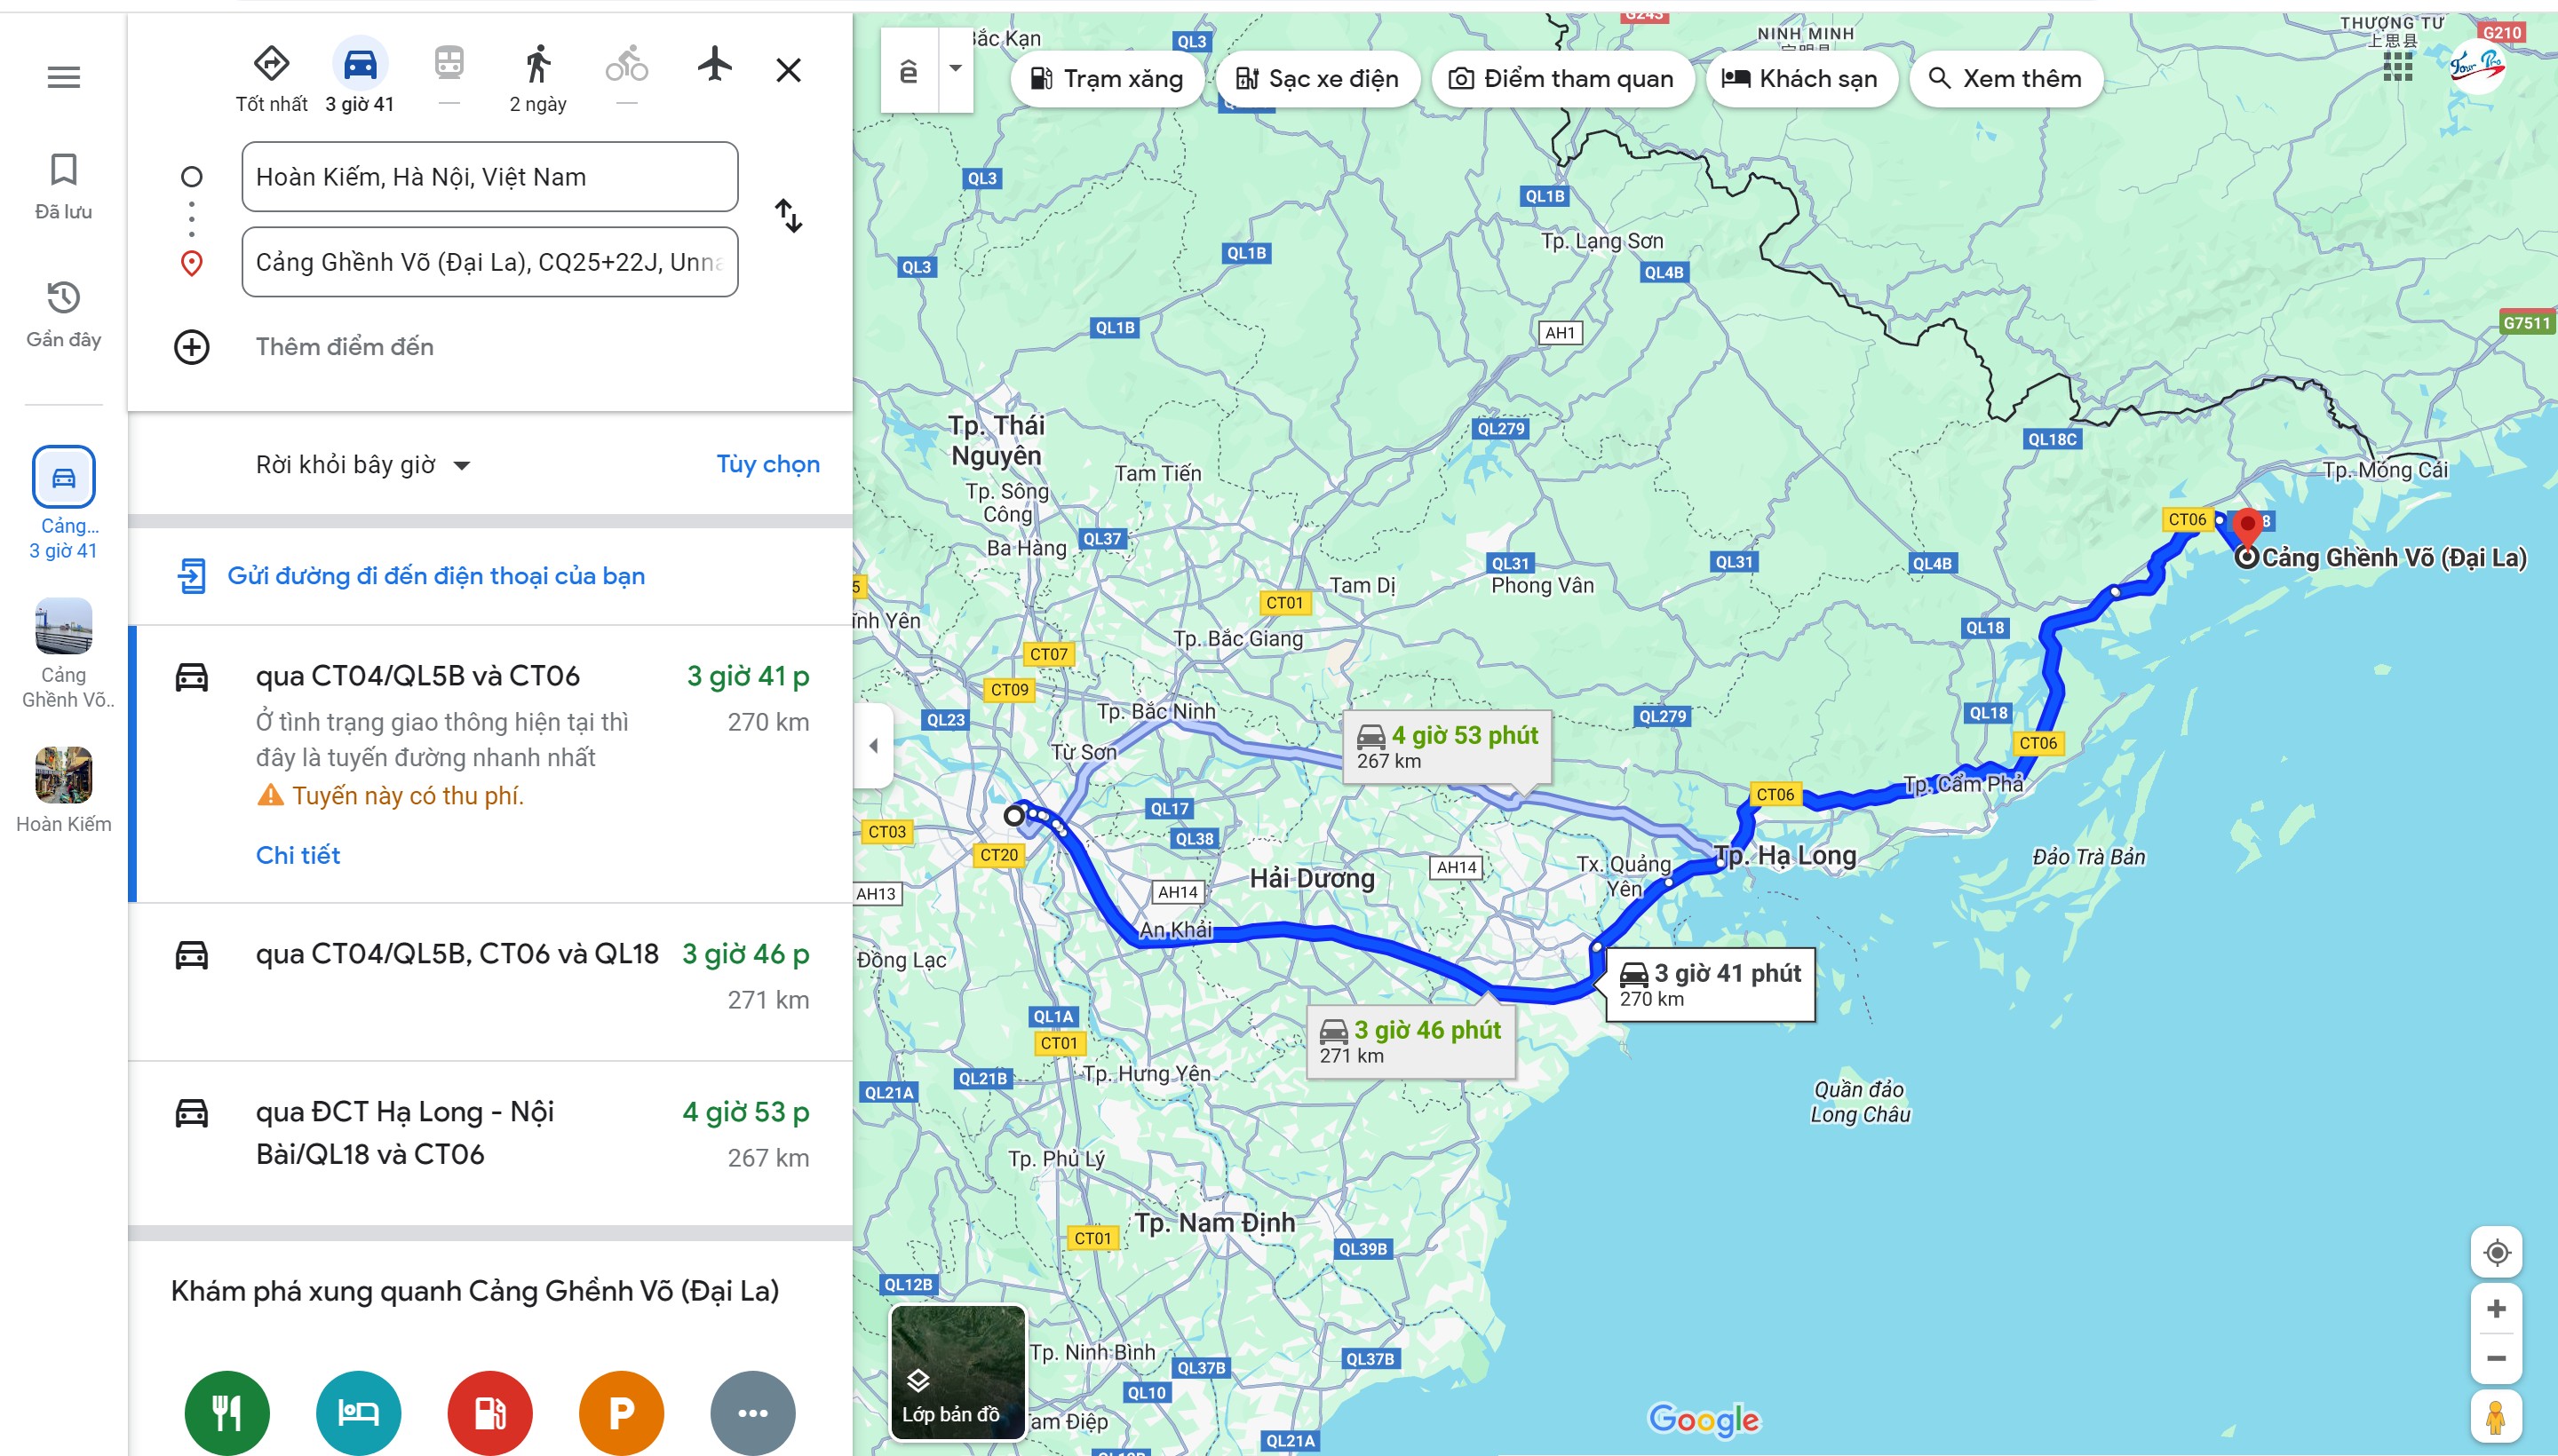Find parking near Cảng Ghềnh Võ

[621, 1413]
